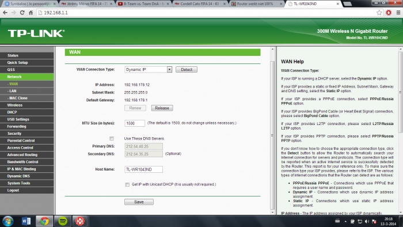Open Chrome menu icon
Image resolution: width=403 pixels, height=227 pixels.
398,13
